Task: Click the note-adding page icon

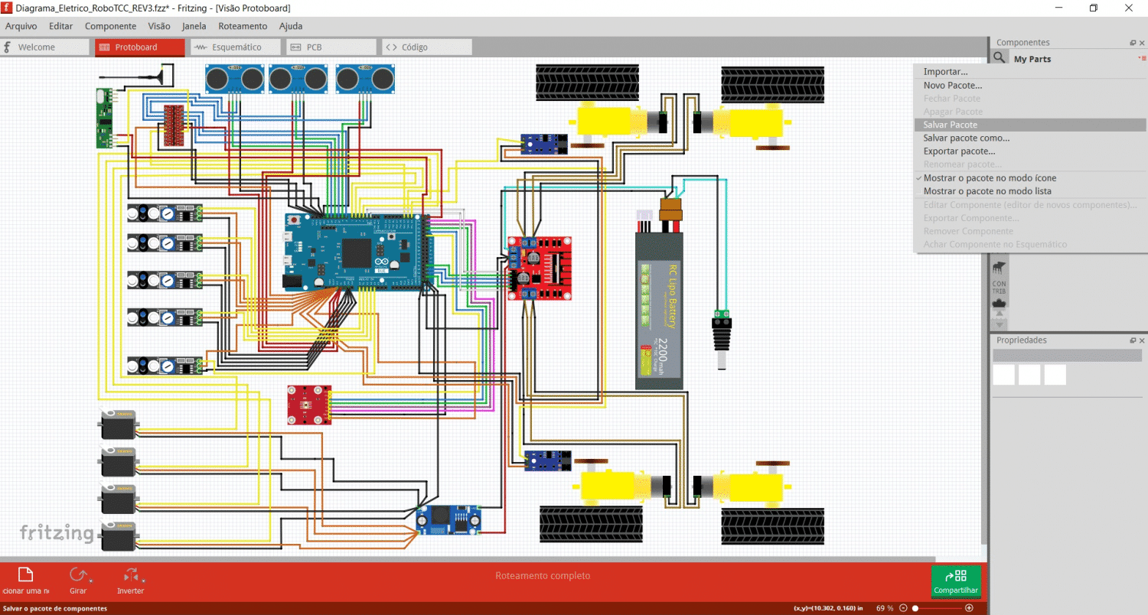Action: pos(25,576)
